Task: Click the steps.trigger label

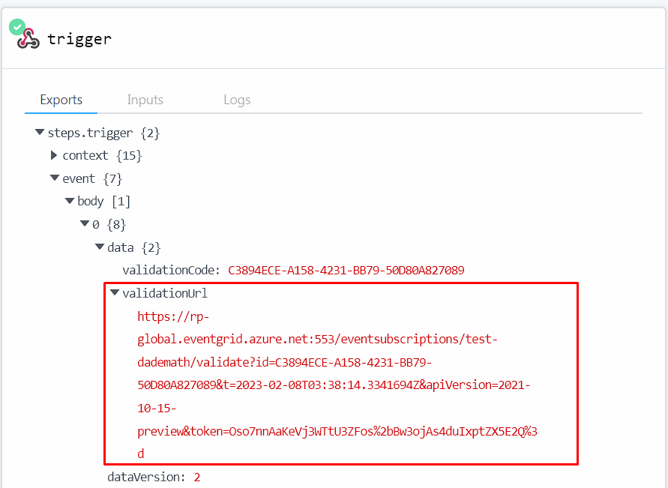Action: pyautogui.click(x=90, y=133)
